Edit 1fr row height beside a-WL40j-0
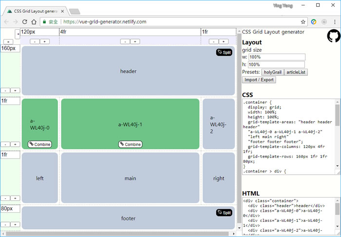341x237 pixels. pyautogui.click(x=10, y=101)
